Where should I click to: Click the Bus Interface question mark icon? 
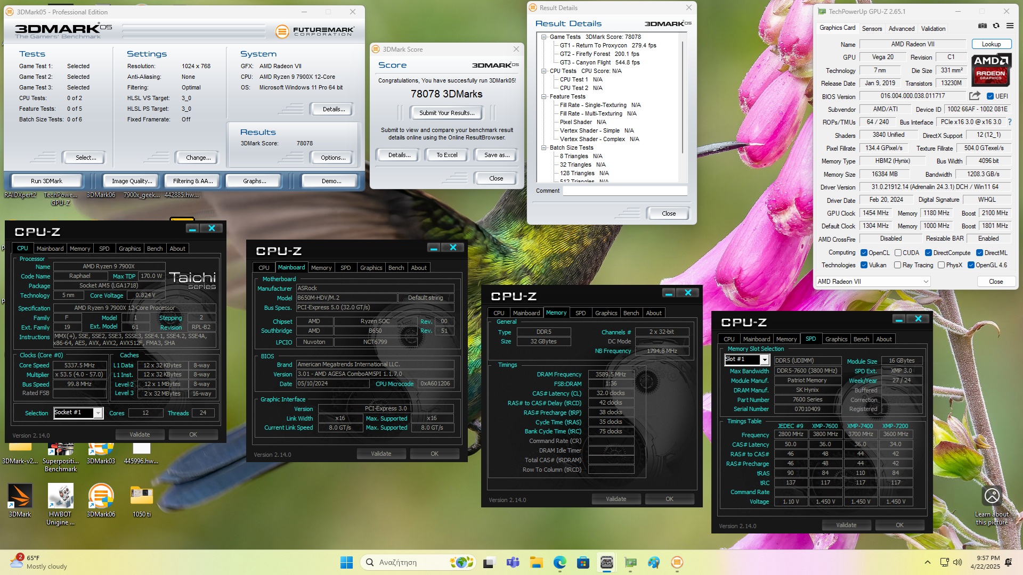point(1009,122)
